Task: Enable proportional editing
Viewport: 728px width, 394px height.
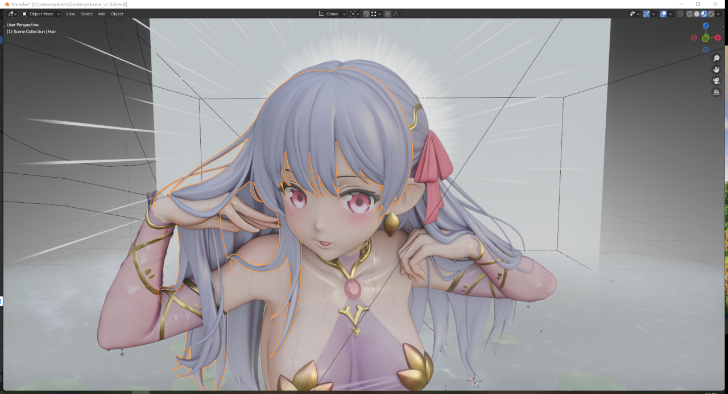Action: pyautogui.click(x=388, y=14)
